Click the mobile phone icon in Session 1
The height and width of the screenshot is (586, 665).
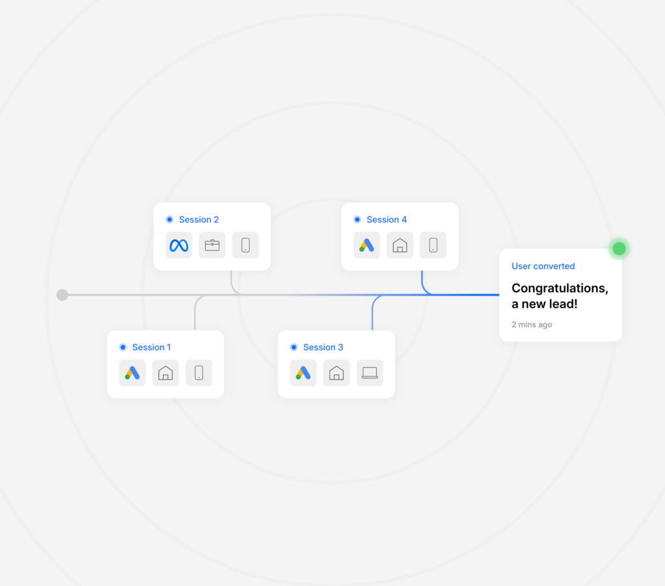[199, 372]
